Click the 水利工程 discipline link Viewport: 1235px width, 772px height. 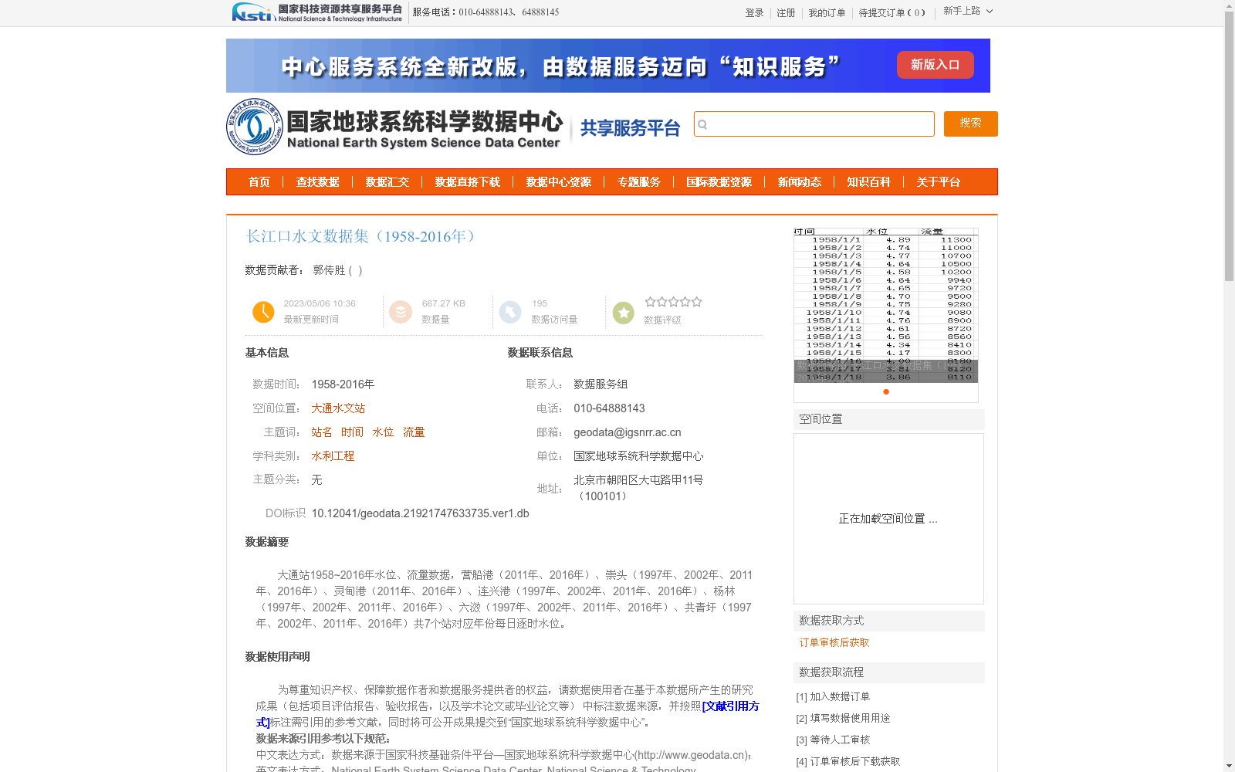click(x=333, y=456)
